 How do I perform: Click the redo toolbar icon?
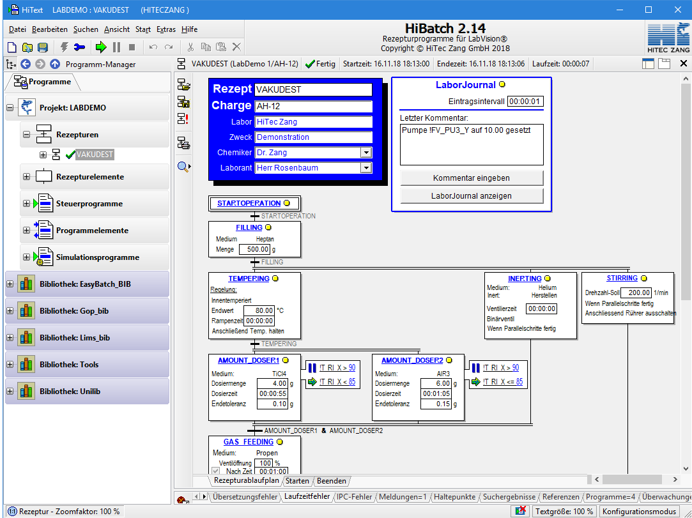(169, 47)
